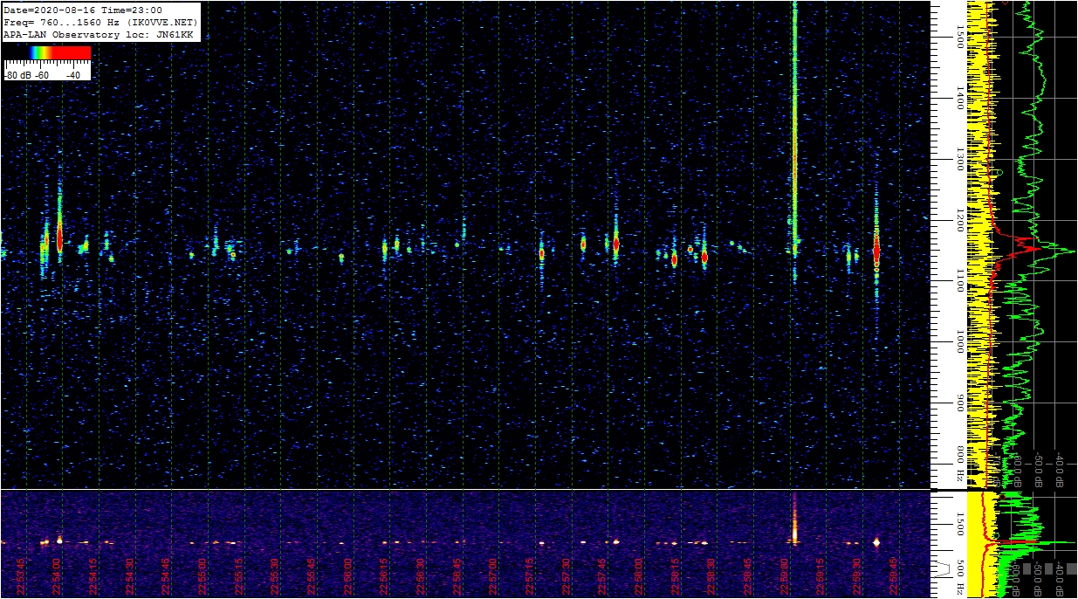
Task: Click the 22:57:30 time marker
Action: point(566,576)
